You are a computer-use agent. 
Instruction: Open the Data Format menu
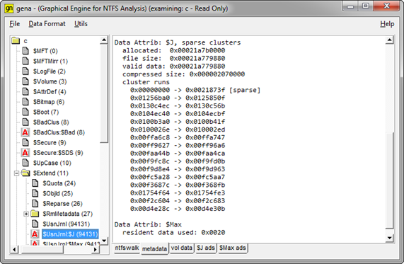click(47, 24)
